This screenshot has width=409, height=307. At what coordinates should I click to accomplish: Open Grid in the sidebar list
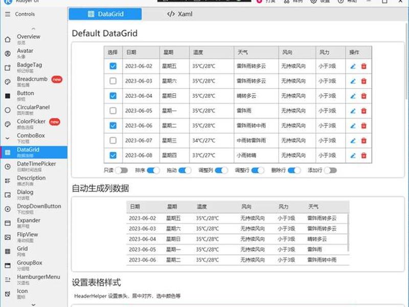[34, 251]
